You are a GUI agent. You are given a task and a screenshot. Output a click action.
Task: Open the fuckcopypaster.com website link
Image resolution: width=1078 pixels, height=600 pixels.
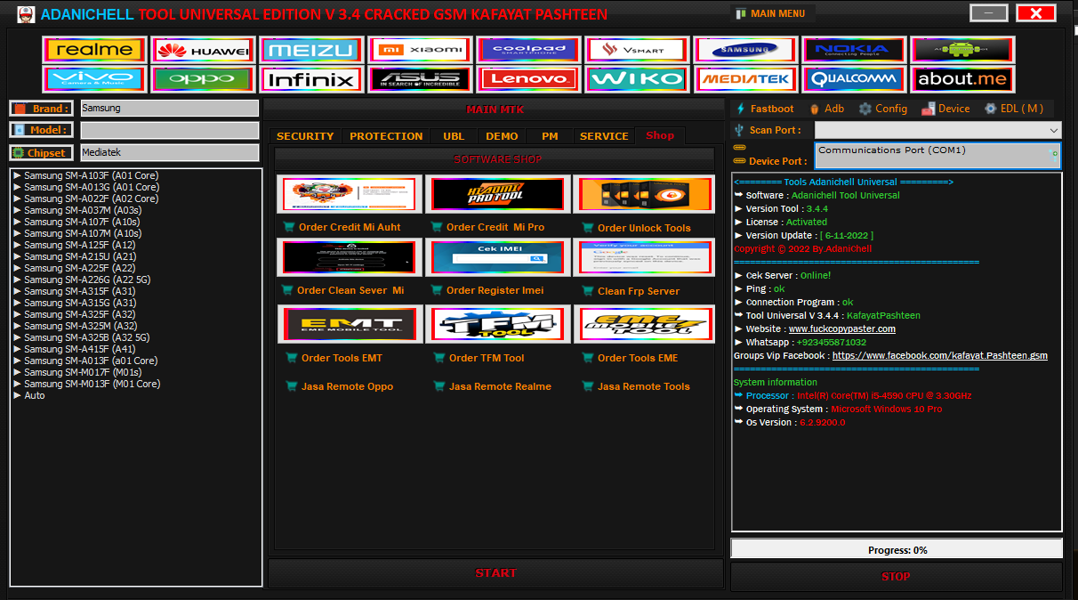click(842, 328)
